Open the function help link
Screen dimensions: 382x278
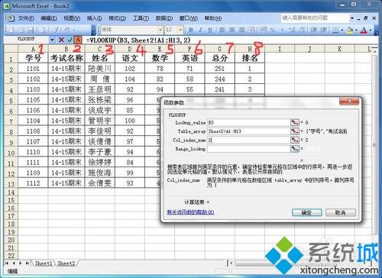190,212
